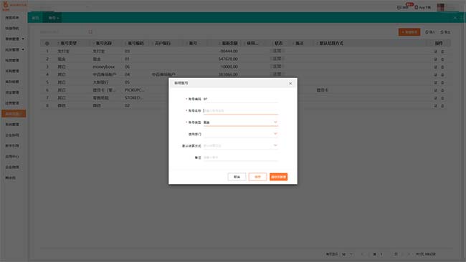Edit the 现金 row with code 01
The image size is (466, 262).
tap(436, 59)
